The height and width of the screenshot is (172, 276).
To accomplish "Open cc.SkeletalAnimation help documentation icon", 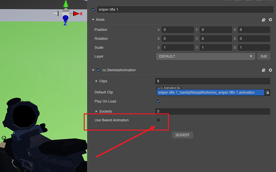I will point(264,70).
